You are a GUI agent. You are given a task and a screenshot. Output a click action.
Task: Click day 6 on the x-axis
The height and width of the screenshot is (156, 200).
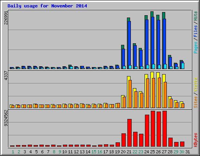point(42,152)
